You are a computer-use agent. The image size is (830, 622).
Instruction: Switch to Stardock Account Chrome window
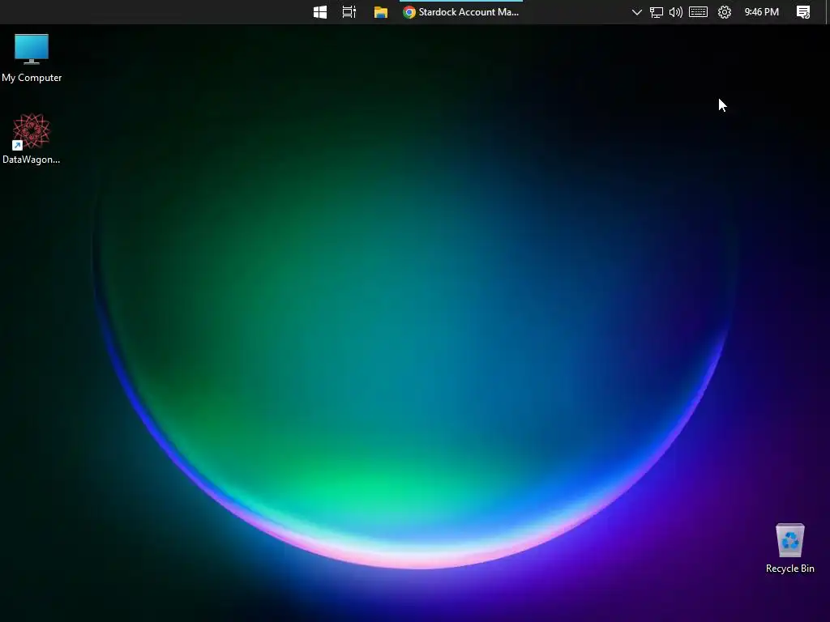pos(461,12)
